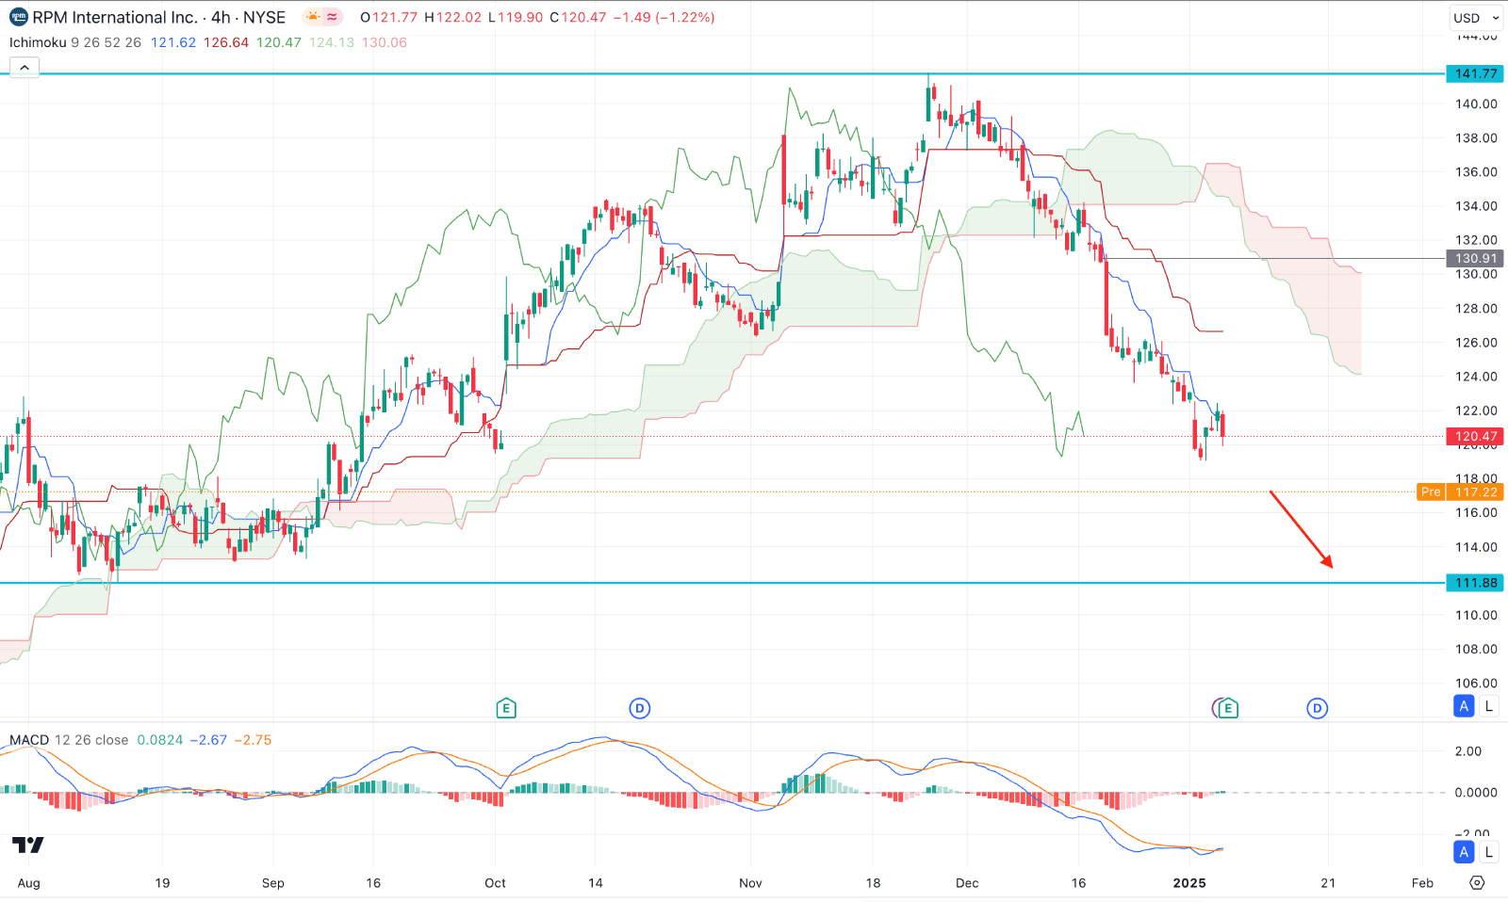This screenshot has width=1508, height=902.
Task: Click the Ichimoku base value 126.64
Action: pyautogui.click(x=226, y=42)
